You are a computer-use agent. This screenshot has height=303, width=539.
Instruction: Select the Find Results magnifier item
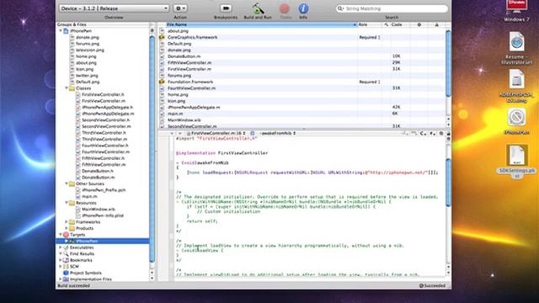click(66, 254)
